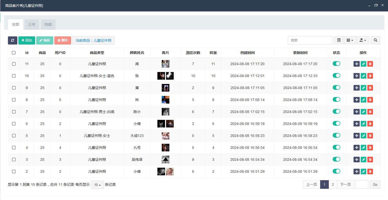Click the 搜索 search input field
Screen dimensions: 388x200
click(x=310, y=40)
